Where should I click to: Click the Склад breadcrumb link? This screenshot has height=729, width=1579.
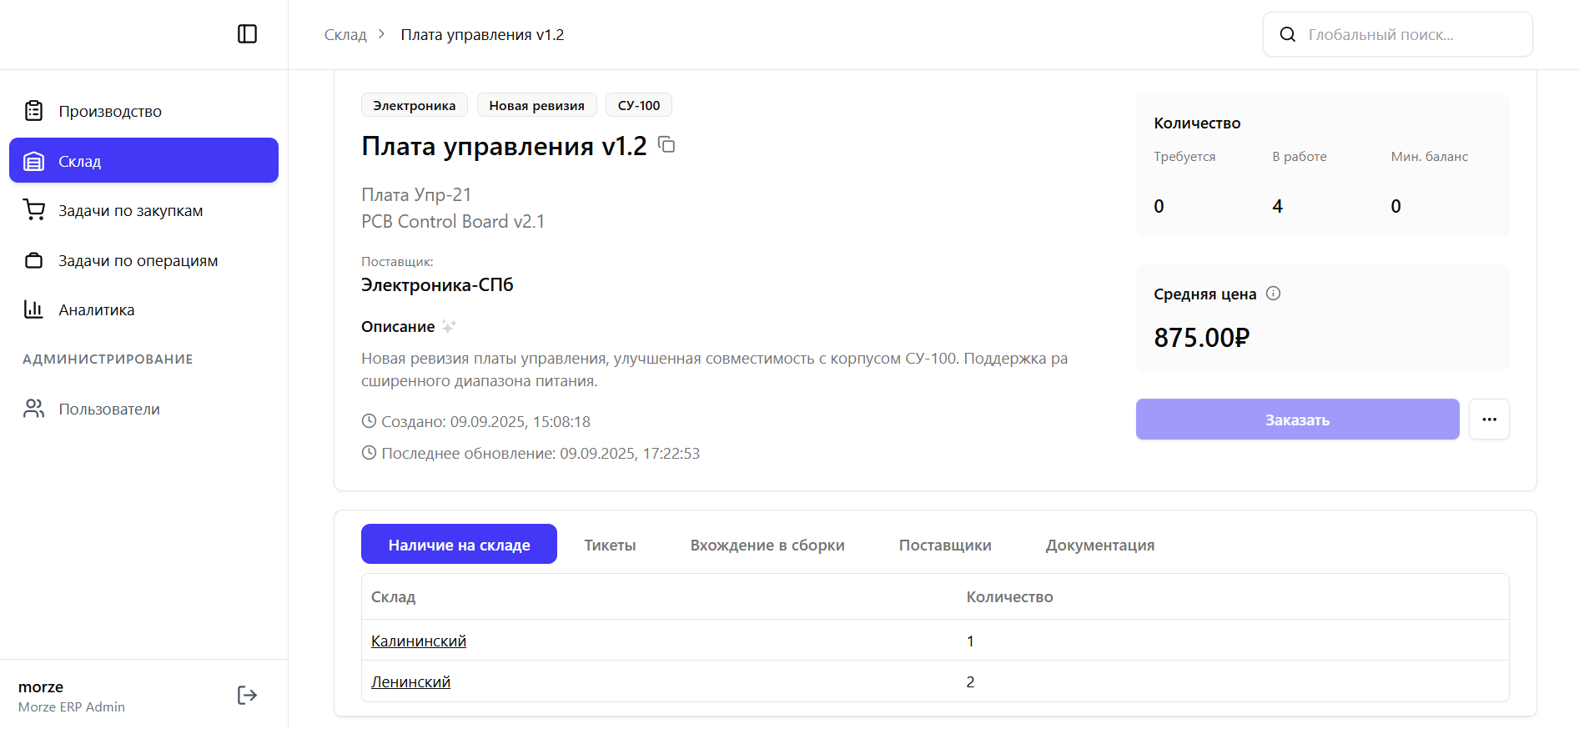tap(345, 35)
